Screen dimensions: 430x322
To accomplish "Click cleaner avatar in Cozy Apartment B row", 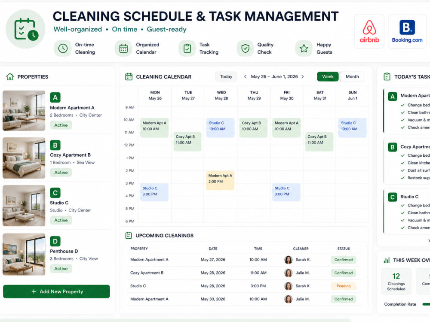I will coord(288,273).
